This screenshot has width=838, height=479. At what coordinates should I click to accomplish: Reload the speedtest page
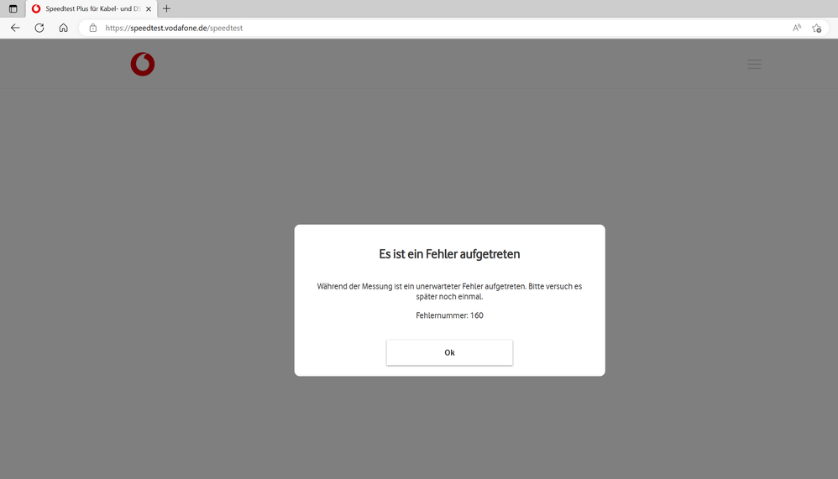pos(39,28)
